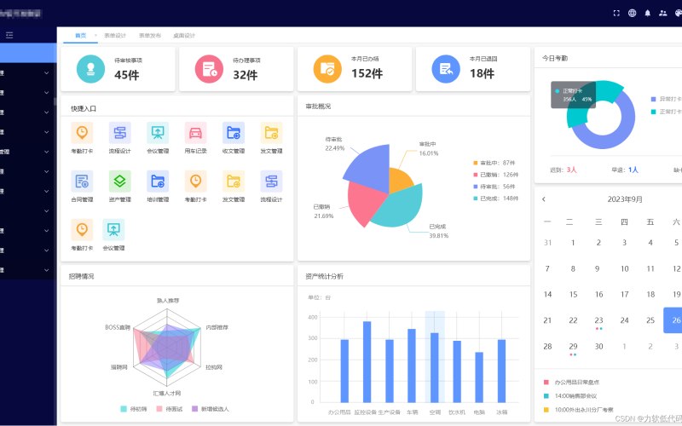Viewport: 682px width, 426px height.
Task: Toggle the 新增候选人 legend series
Action: coord(210,409)
